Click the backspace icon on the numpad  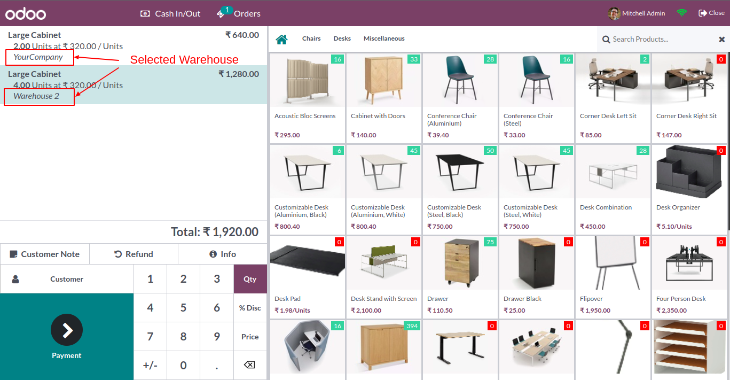click(249, 365)
